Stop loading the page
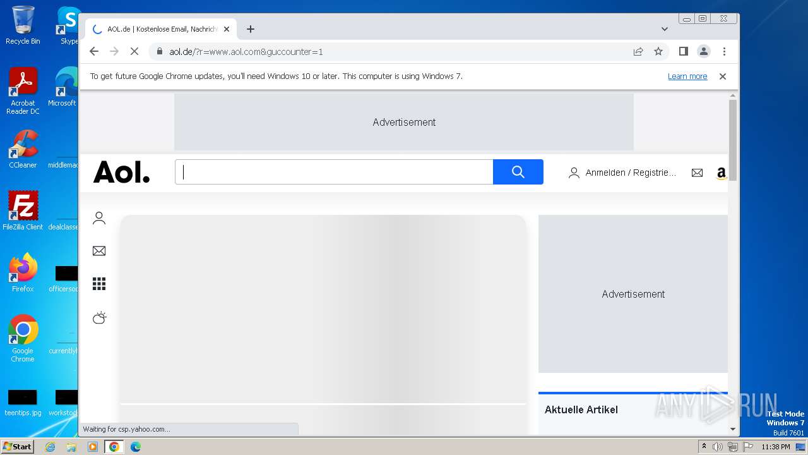Viewport: 808px width, 455px height. 134,51
